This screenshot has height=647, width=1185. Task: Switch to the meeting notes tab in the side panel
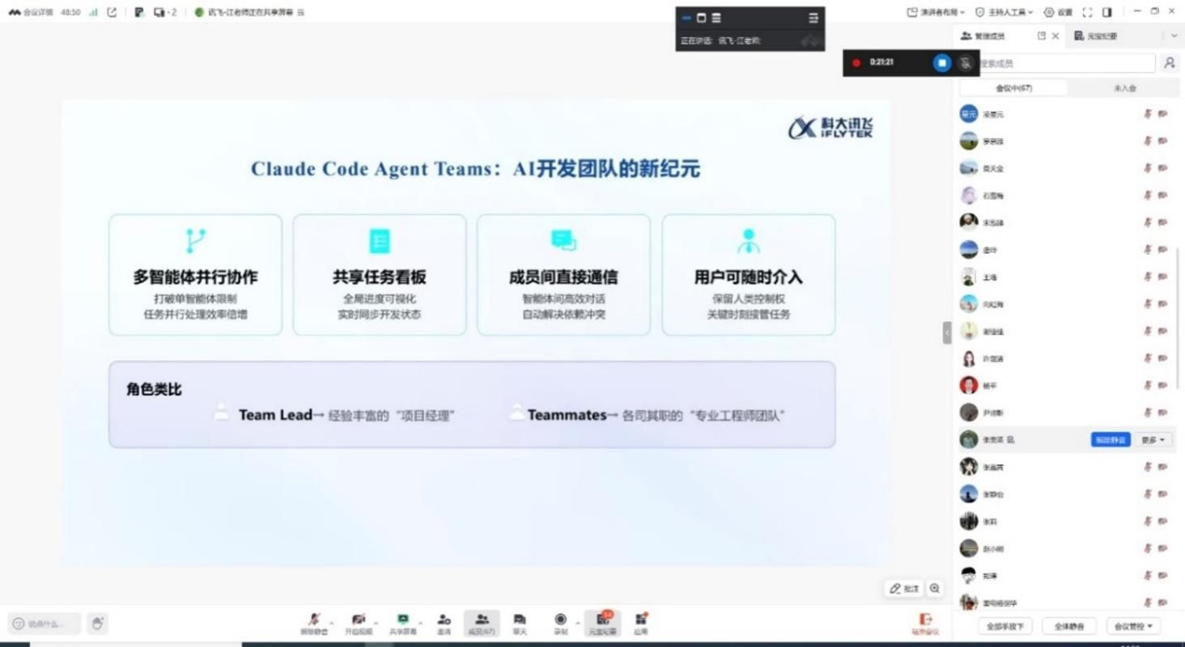tap(1096, 36)
